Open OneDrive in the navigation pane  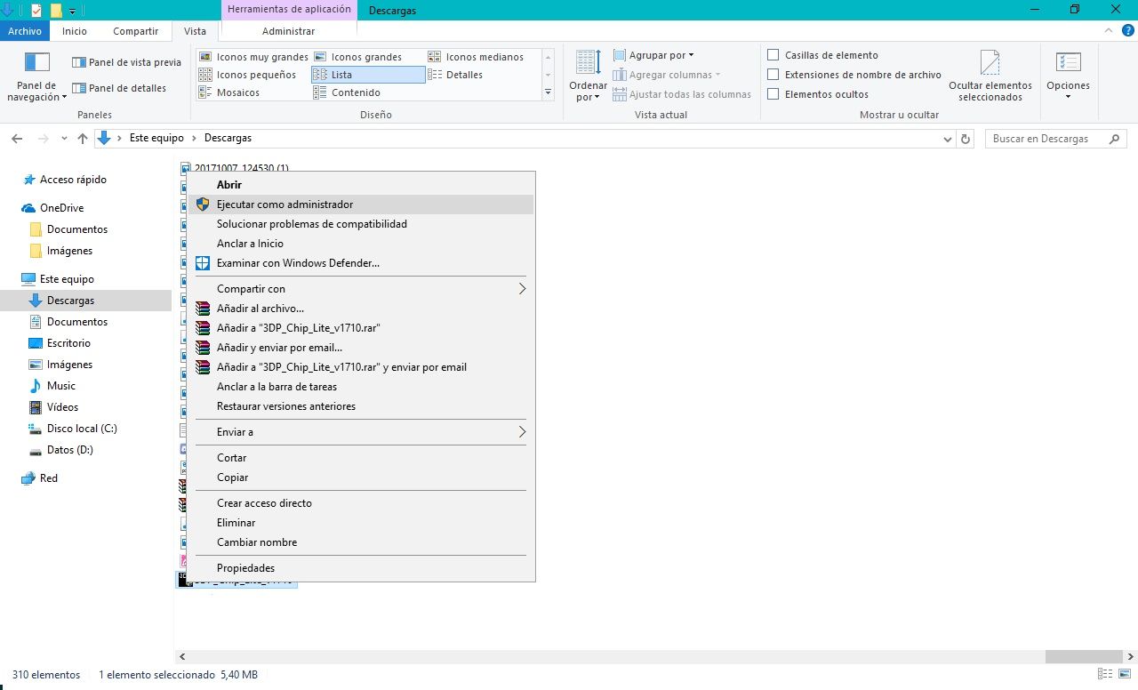pos(61,208)
